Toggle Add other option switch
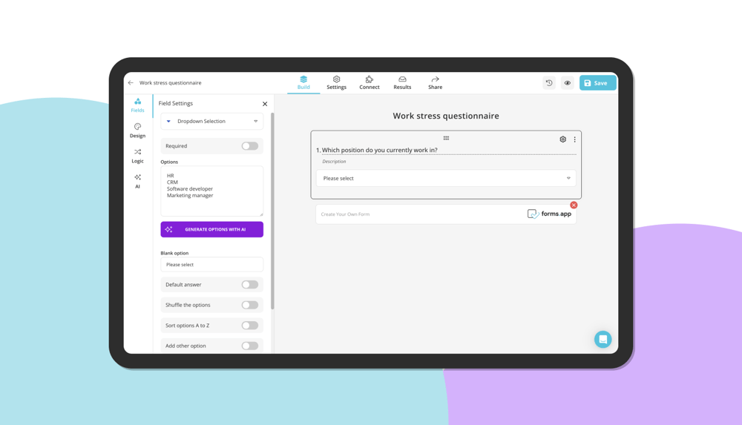 (x=250, y=346)
